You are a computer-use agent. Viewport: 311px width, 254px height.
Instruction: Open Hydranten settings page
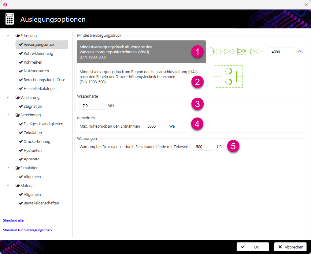pyautogui.click(x=32, y=151)
